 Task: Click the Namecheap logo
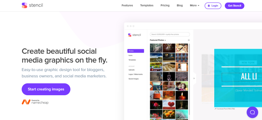pos(34,102)
